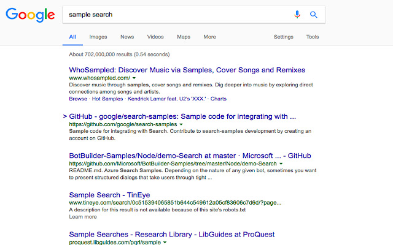Open the News tab
Screen dimensions: 393x245
pyautogui.click(x=127, y=37)
